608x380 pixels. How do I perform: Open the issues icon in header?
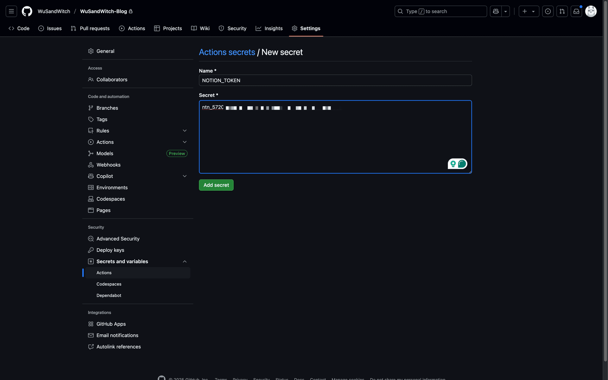[548, 11]
